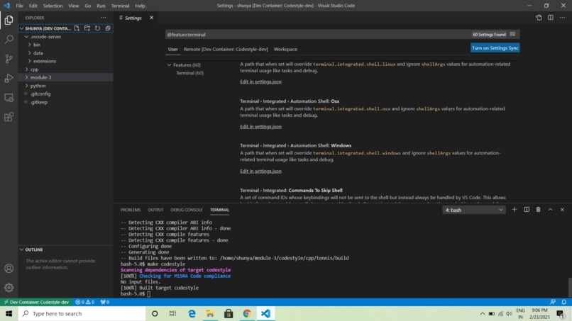572x321 pixels.
Task: Open settings JSON file icon
Action: 539,18
